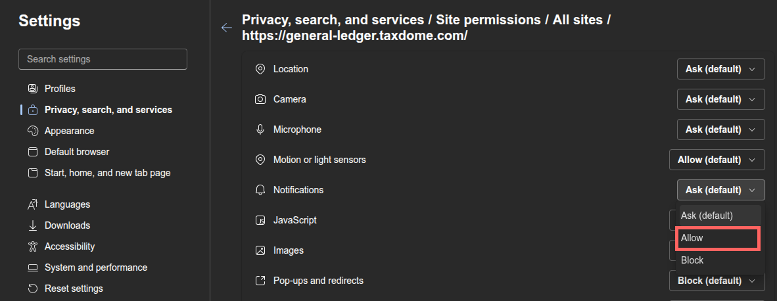Open the Location permission dropdown
Viewport: 777px width, 301px height.
coord(720,69)
